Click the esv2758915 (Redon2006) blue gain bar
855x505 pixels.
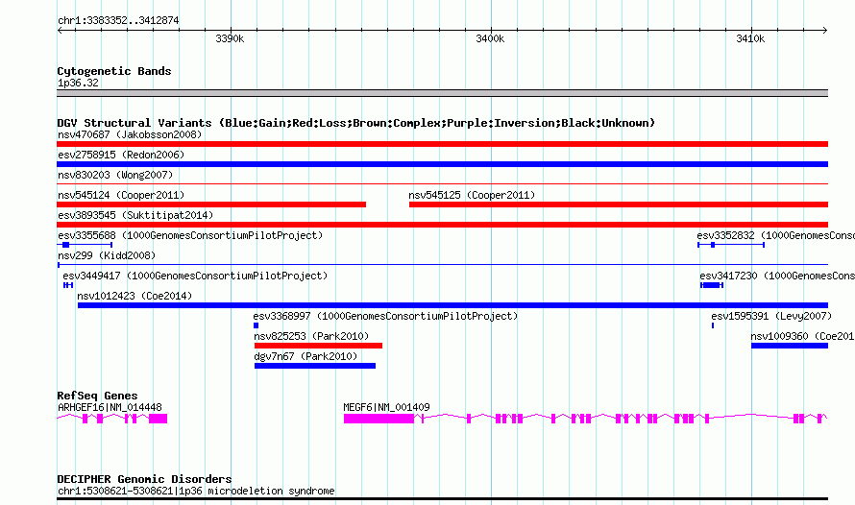pos(442,164)
